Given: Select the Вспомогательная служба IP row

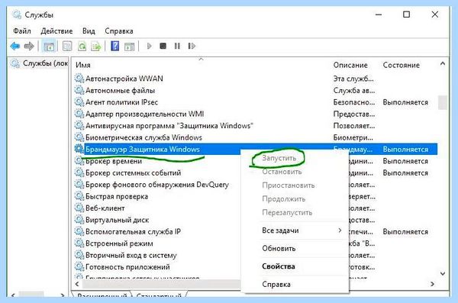Looking at the screenshot, I should tap(133, 232).
